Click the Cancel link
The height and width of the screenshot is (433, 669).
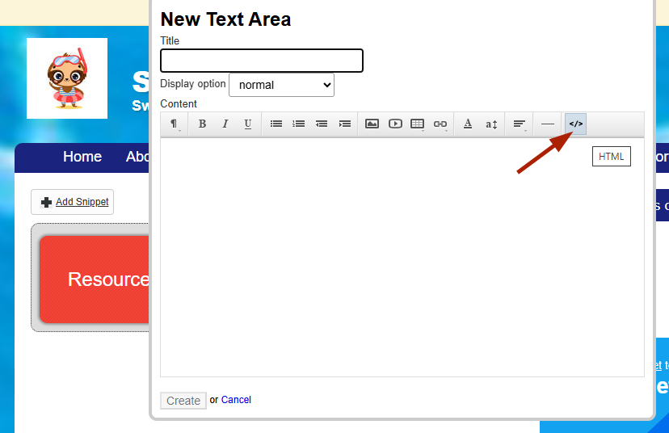pyautogui.click(x=236, y=400)
